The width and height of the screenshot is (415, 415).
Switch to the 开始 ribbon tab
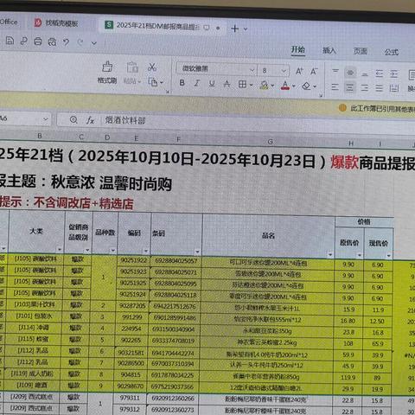298,49
